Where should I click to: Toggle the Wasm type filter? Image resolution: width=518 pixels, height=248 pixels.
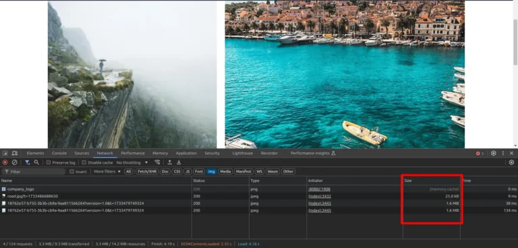[272, 171]
